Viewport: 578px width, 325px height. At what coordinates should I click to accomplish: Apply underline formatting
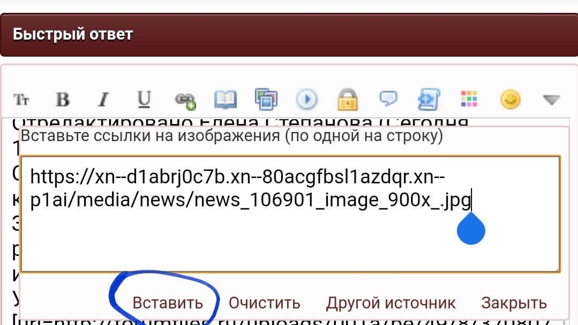[144, 99]
